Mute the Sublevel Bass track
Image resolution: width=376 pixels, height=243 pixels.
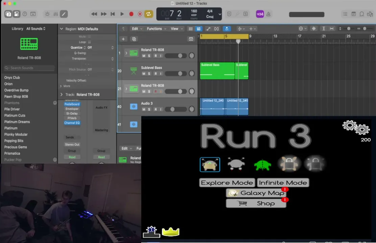(x=144, y=74)
